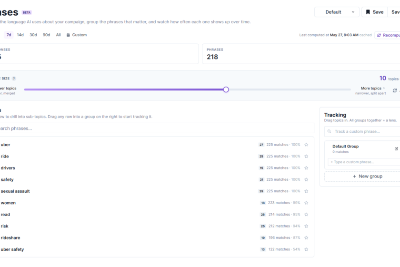Focus the Search phrases input field
This screenshot has height=267, width=400.
coord(157,129)
